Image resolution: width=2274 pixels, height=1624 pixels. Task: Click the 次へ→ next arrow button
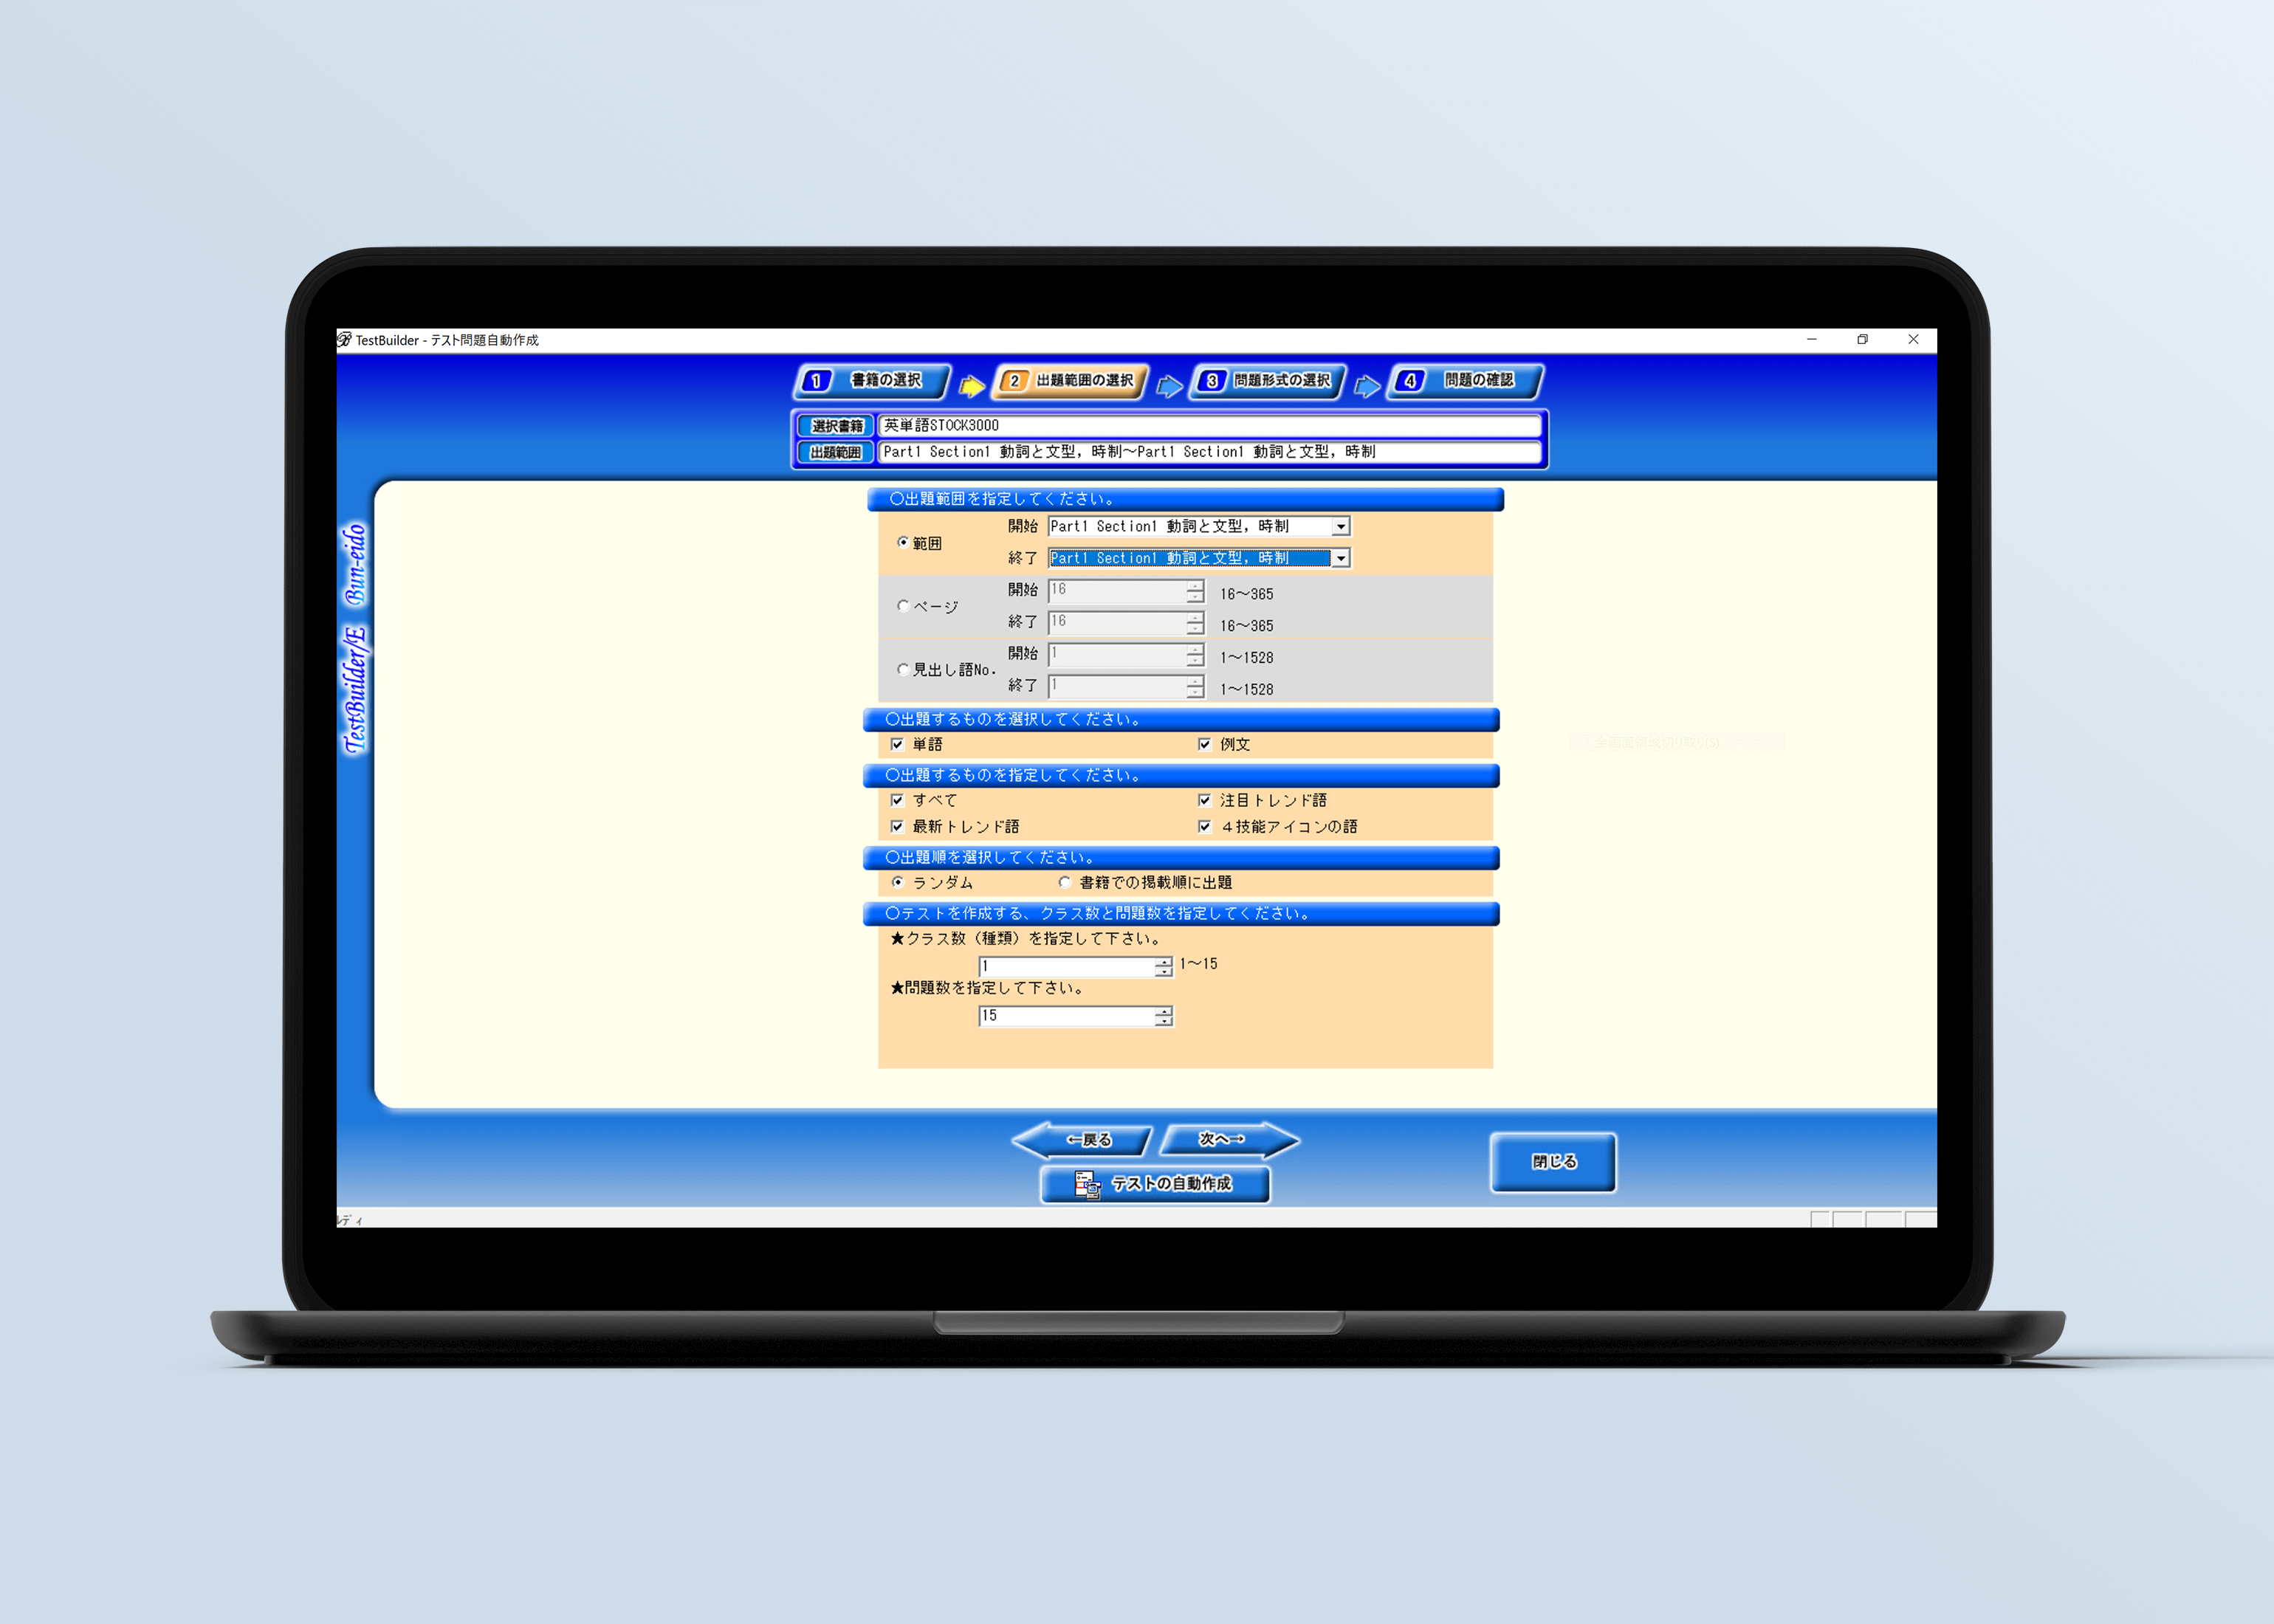tap(1229, 1139)
